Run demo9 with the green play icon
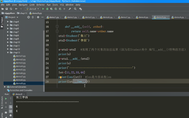Screen dimensions: 189x118 (x=43, y=9)
